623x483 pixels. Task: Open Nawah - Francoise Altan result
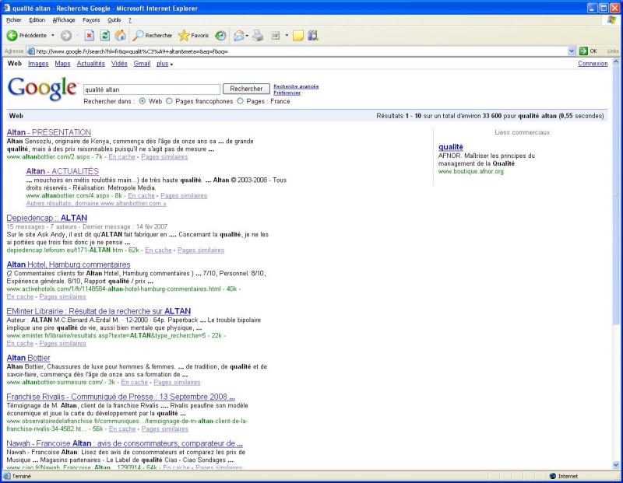[x=125, y=443]
